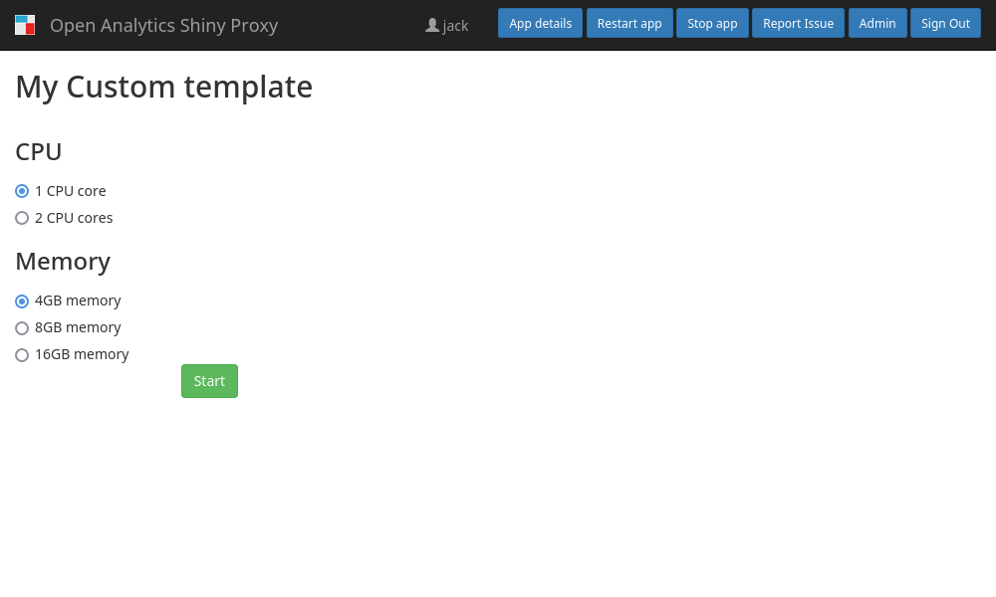Click the username jack in the navbar
996x597 pixels.
[x=455, y=26]
